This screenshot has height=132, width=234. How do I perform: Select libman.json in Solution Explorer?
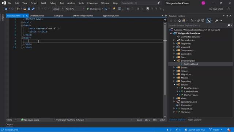pyautogui.click(x=186, y=105)
